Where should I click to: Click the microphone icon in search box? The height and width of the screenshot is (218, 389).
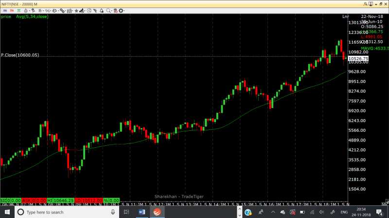click(x=113, y=212)
